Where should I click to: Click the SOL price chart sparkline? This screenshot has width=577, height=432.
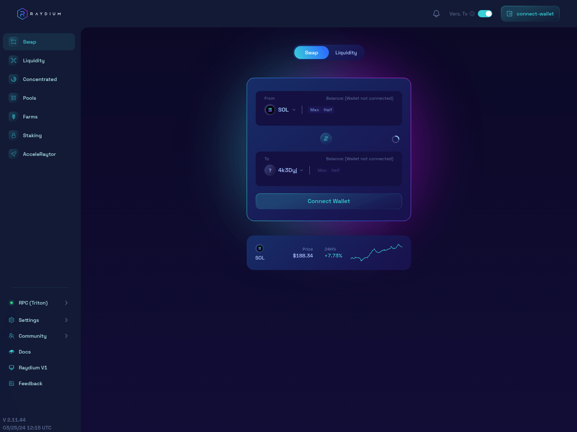tap(376, 252)
